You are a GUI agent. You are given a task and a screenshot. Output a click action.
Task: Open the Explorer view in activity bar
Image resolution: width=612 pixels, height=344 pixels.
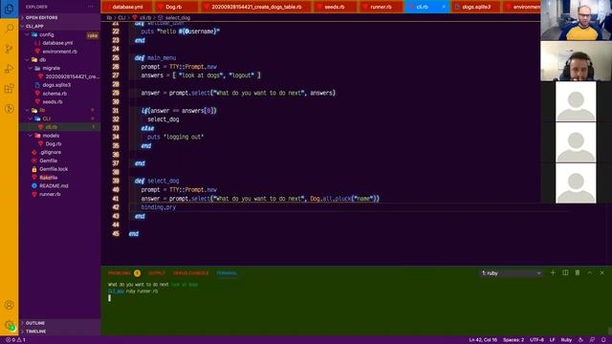point(9,9)
